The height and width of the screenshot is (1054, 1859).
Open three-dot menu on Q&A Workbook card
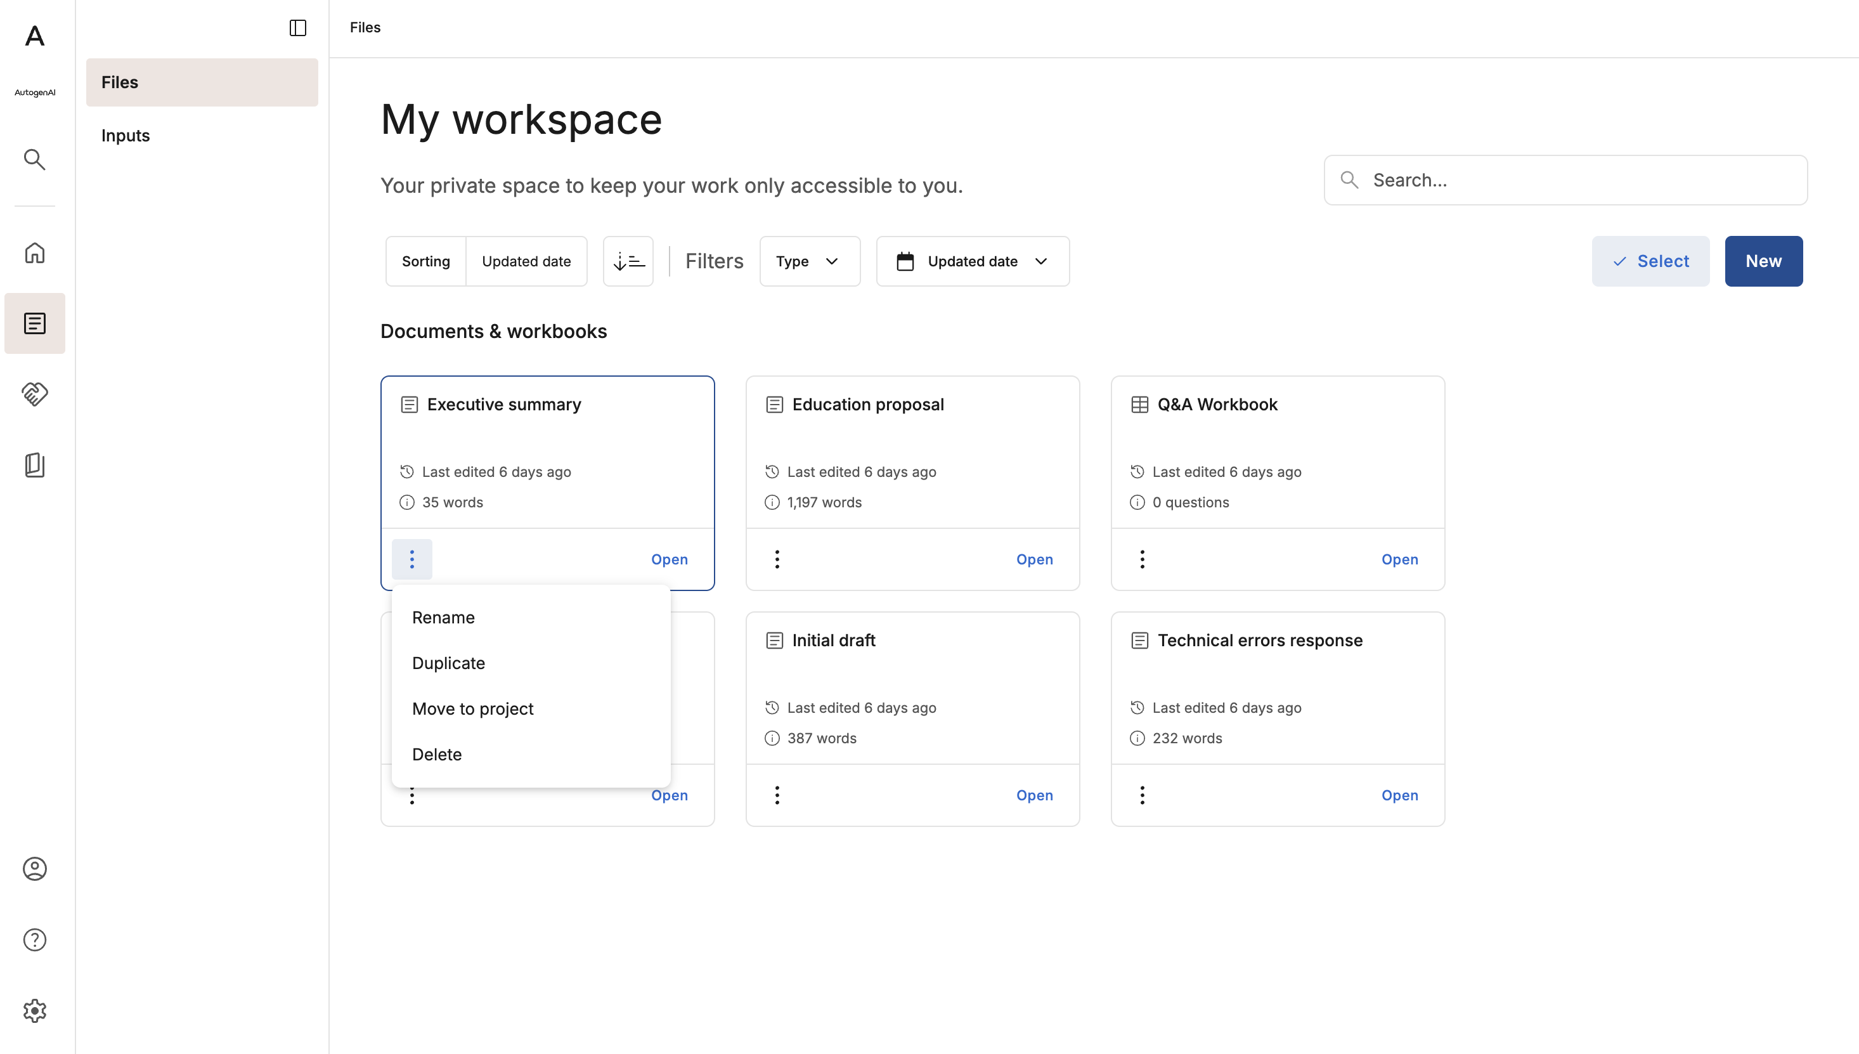point(1142,559)
